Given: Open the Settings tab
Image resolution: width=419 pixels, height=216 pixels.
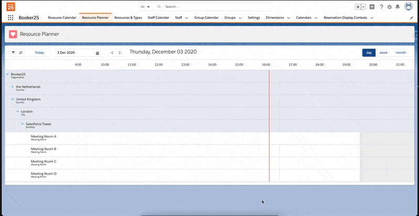Looking at the screenshot, I should pos(253,17).
